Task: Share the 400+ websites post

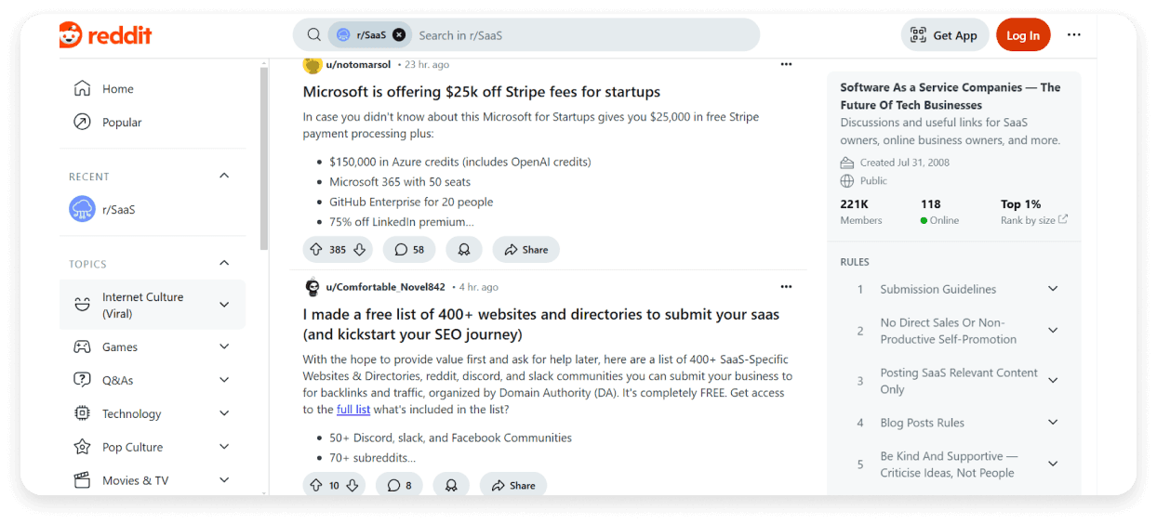Action: tap(513, 486)
